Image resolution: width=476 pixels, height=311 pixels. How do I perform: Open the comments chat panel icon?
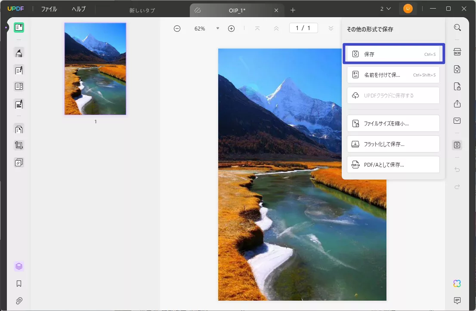coord(457,300)
